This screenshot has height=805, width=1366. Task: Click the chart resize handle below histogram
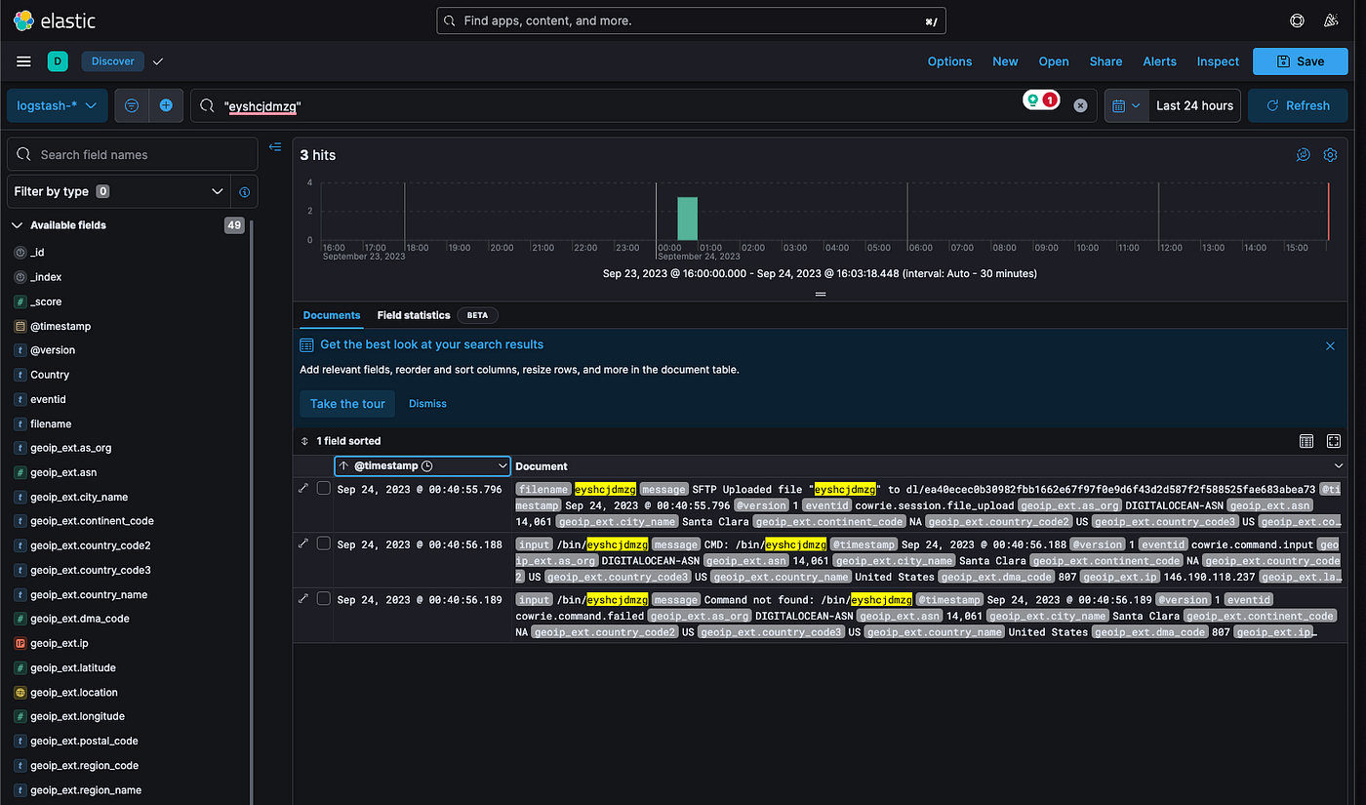[x=821, y=294]
